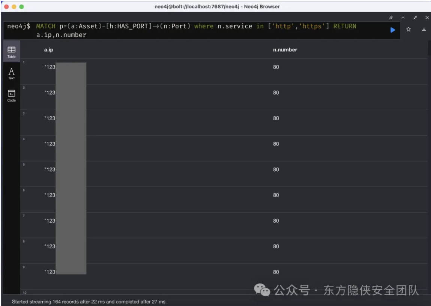Viewport: 431px width, 306px height.
Task: Select n.number value 80 in row 2
Action: click(x=276, y=93)
